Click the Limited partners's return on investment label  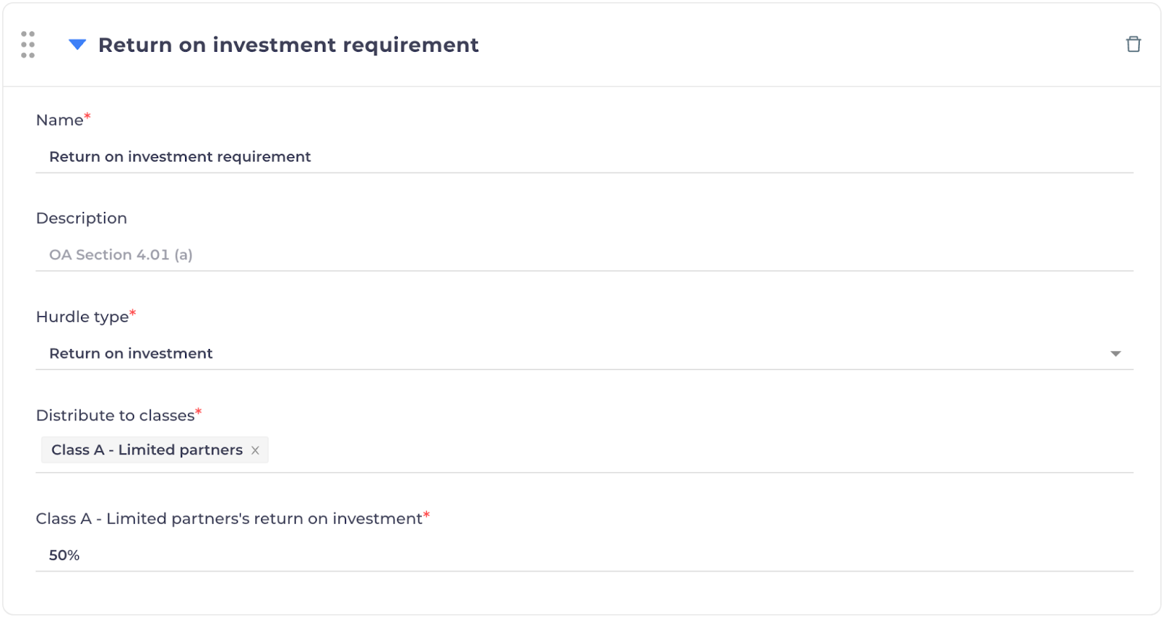pos(229,519)
